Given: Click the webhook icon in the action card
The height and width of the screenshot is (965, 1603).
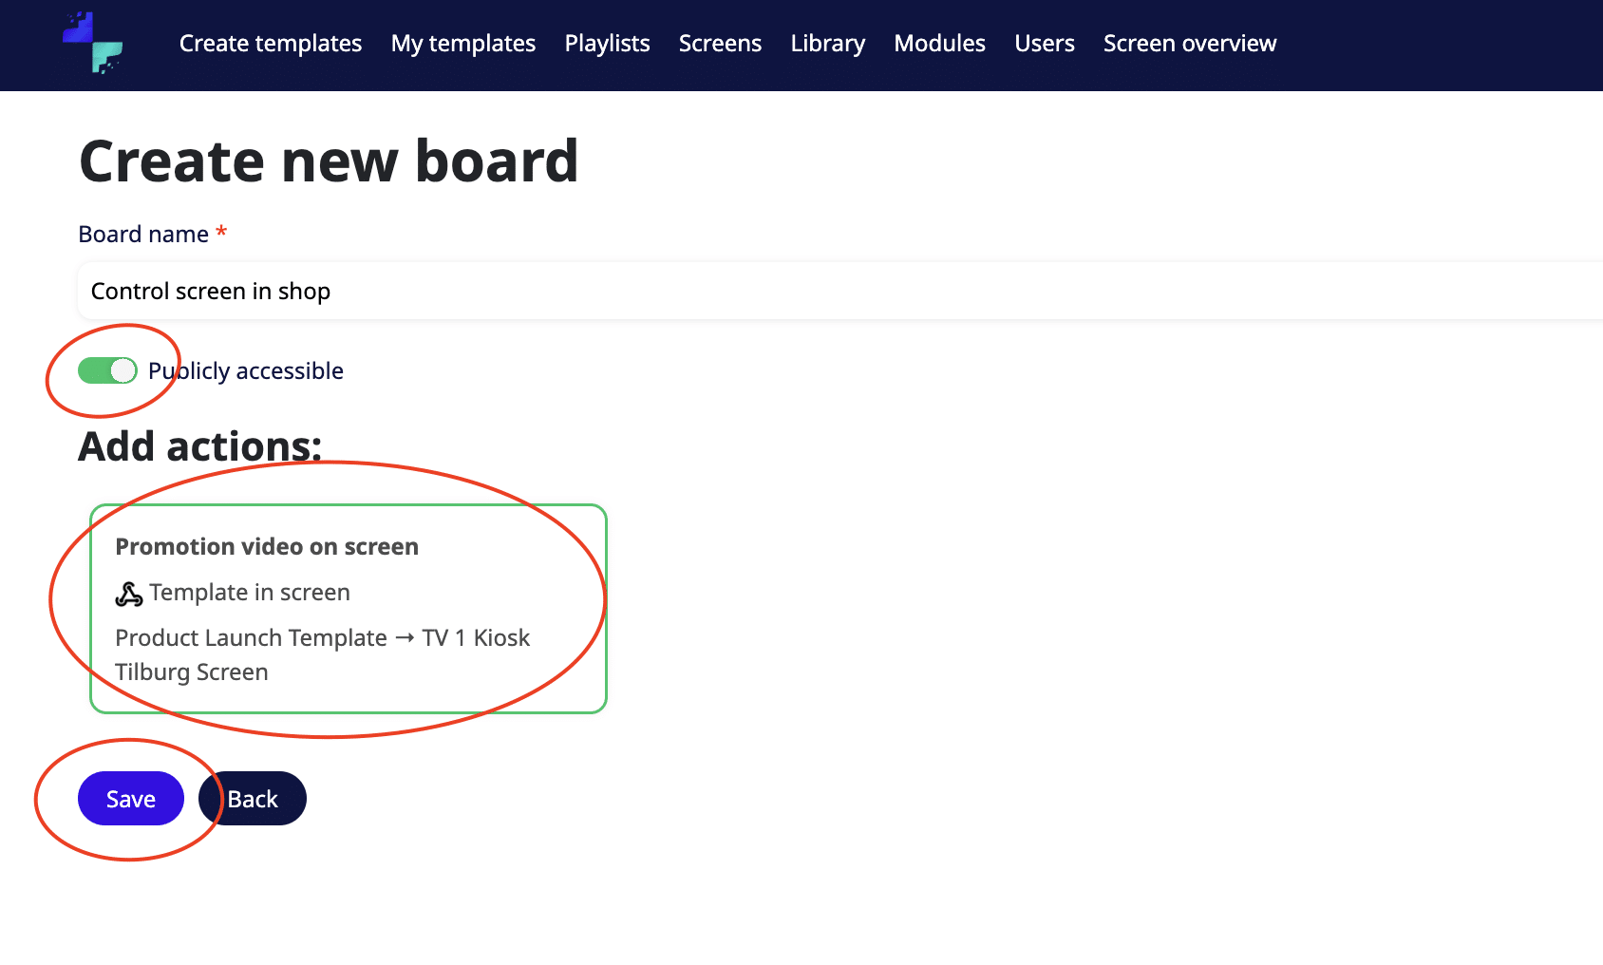Looking at the screenshot, I should 128,594.
